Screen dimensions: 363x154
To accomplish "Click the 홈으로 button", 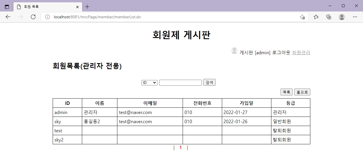I will click(x=302, y=92).
